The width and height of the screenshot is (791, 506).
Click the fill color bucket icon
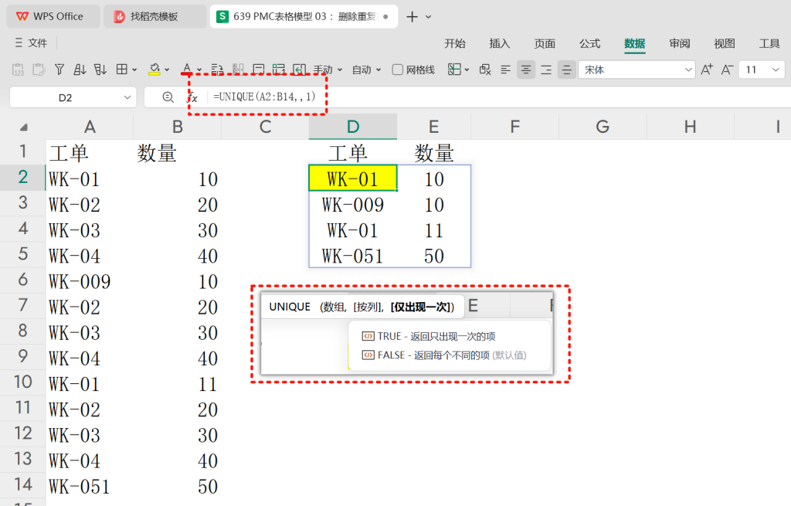pyautogui.click(x=154, y=70)
